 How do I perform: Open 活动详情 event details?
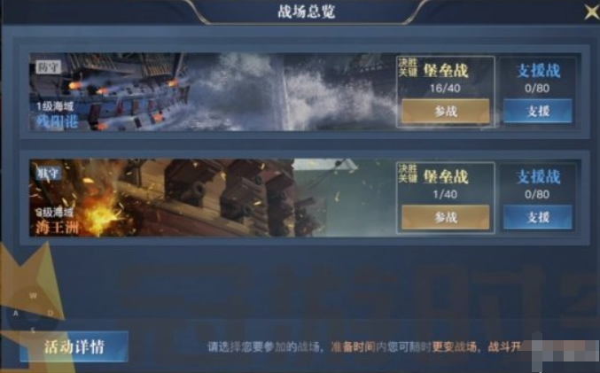pyautogui.click(x=74, y=346)
